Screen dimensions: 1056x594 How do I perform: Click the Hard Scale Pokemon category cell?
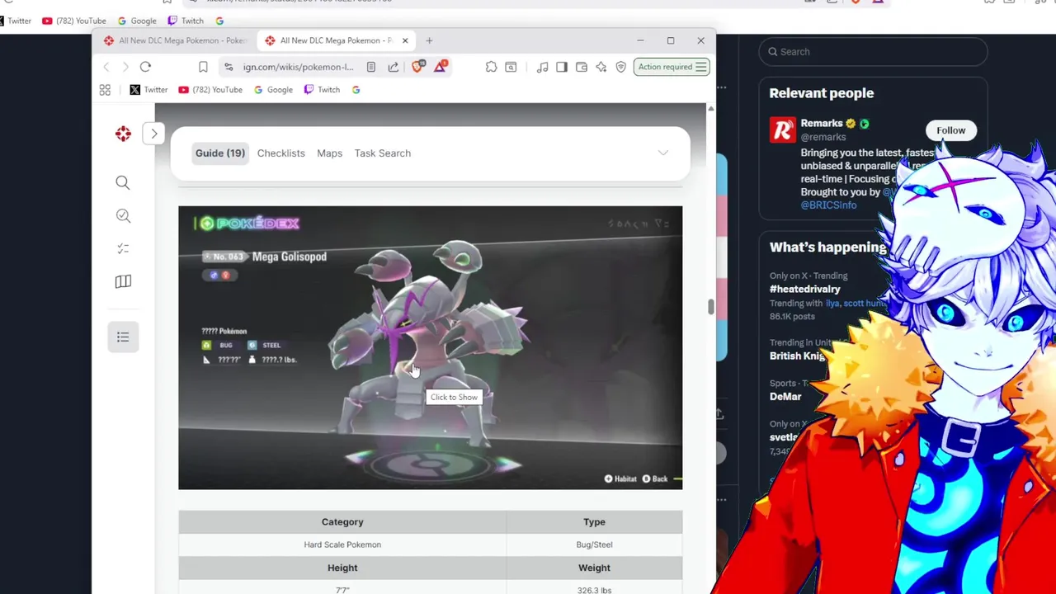click(x=342, y=544)
